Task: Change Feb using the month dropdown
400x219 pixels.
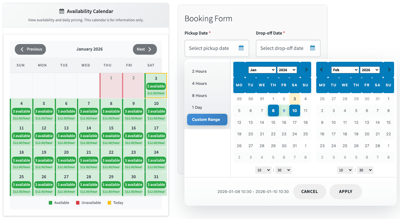Action: point(345,69)
